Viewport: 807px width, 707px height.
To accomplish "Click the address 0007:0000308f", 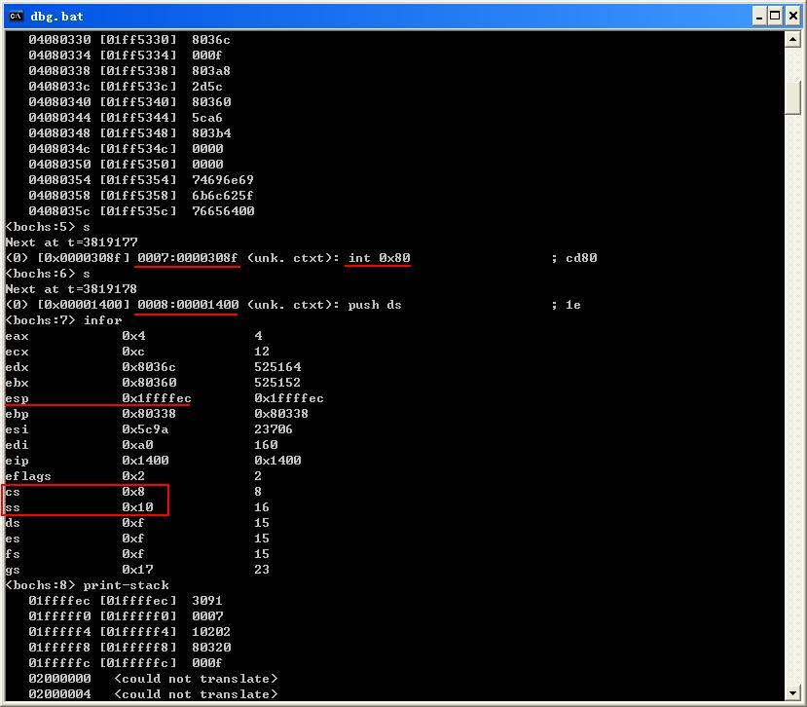I will point(187,257).
